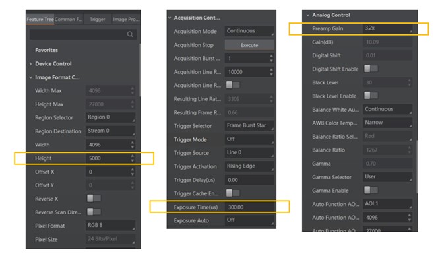Select Favorites in feature tree
Image resolution: width=440 pixels, height=260 pixels.
pos(47,50)
